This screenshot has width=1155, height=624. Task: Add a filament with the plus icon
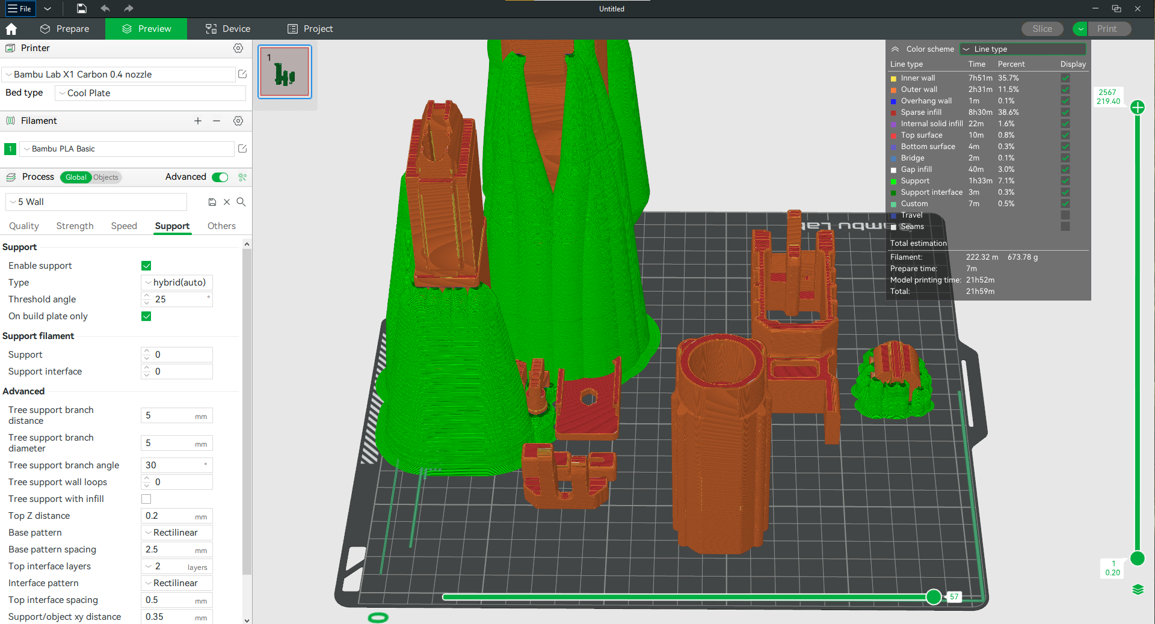coord(198,121)
